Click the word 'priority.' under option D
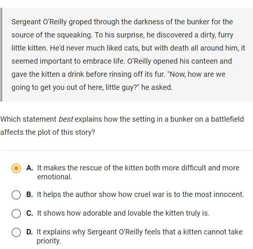Image resolution: width=253 pixels, height=249 pixels. coord(49,241)
